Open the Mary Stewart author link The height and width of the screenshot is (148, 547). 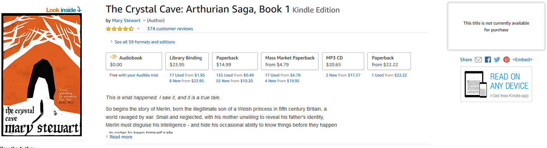[126, 21]
